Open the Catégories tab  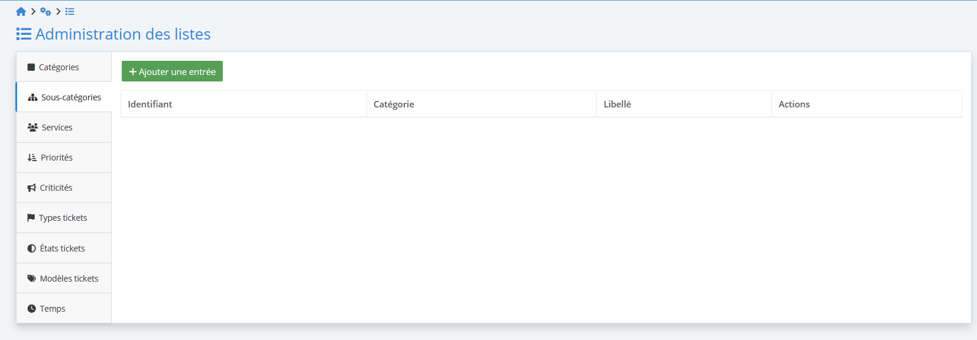tap(64, 67)
